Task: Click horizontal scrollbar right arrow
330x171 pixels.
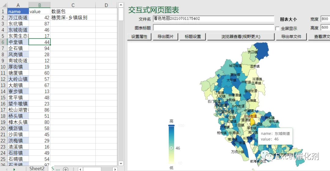Action: (115, 169)
